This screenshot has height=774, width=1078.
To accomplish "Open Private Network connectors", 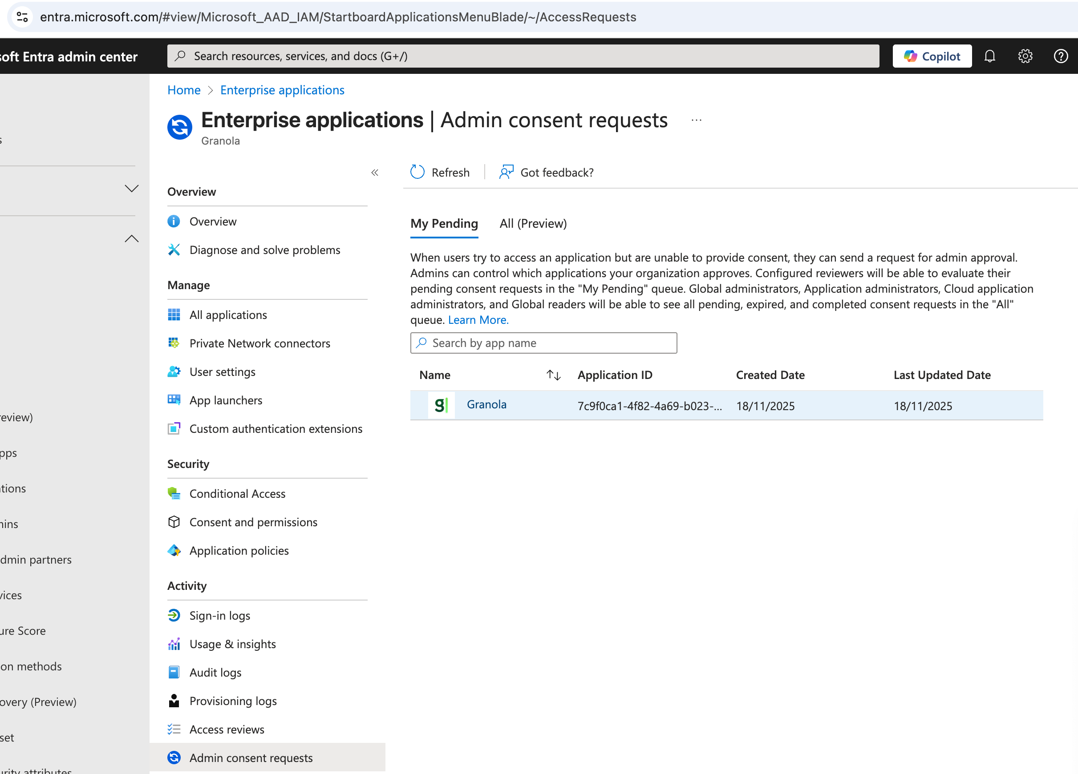I will pyautogui.click(x=259, y=343).
